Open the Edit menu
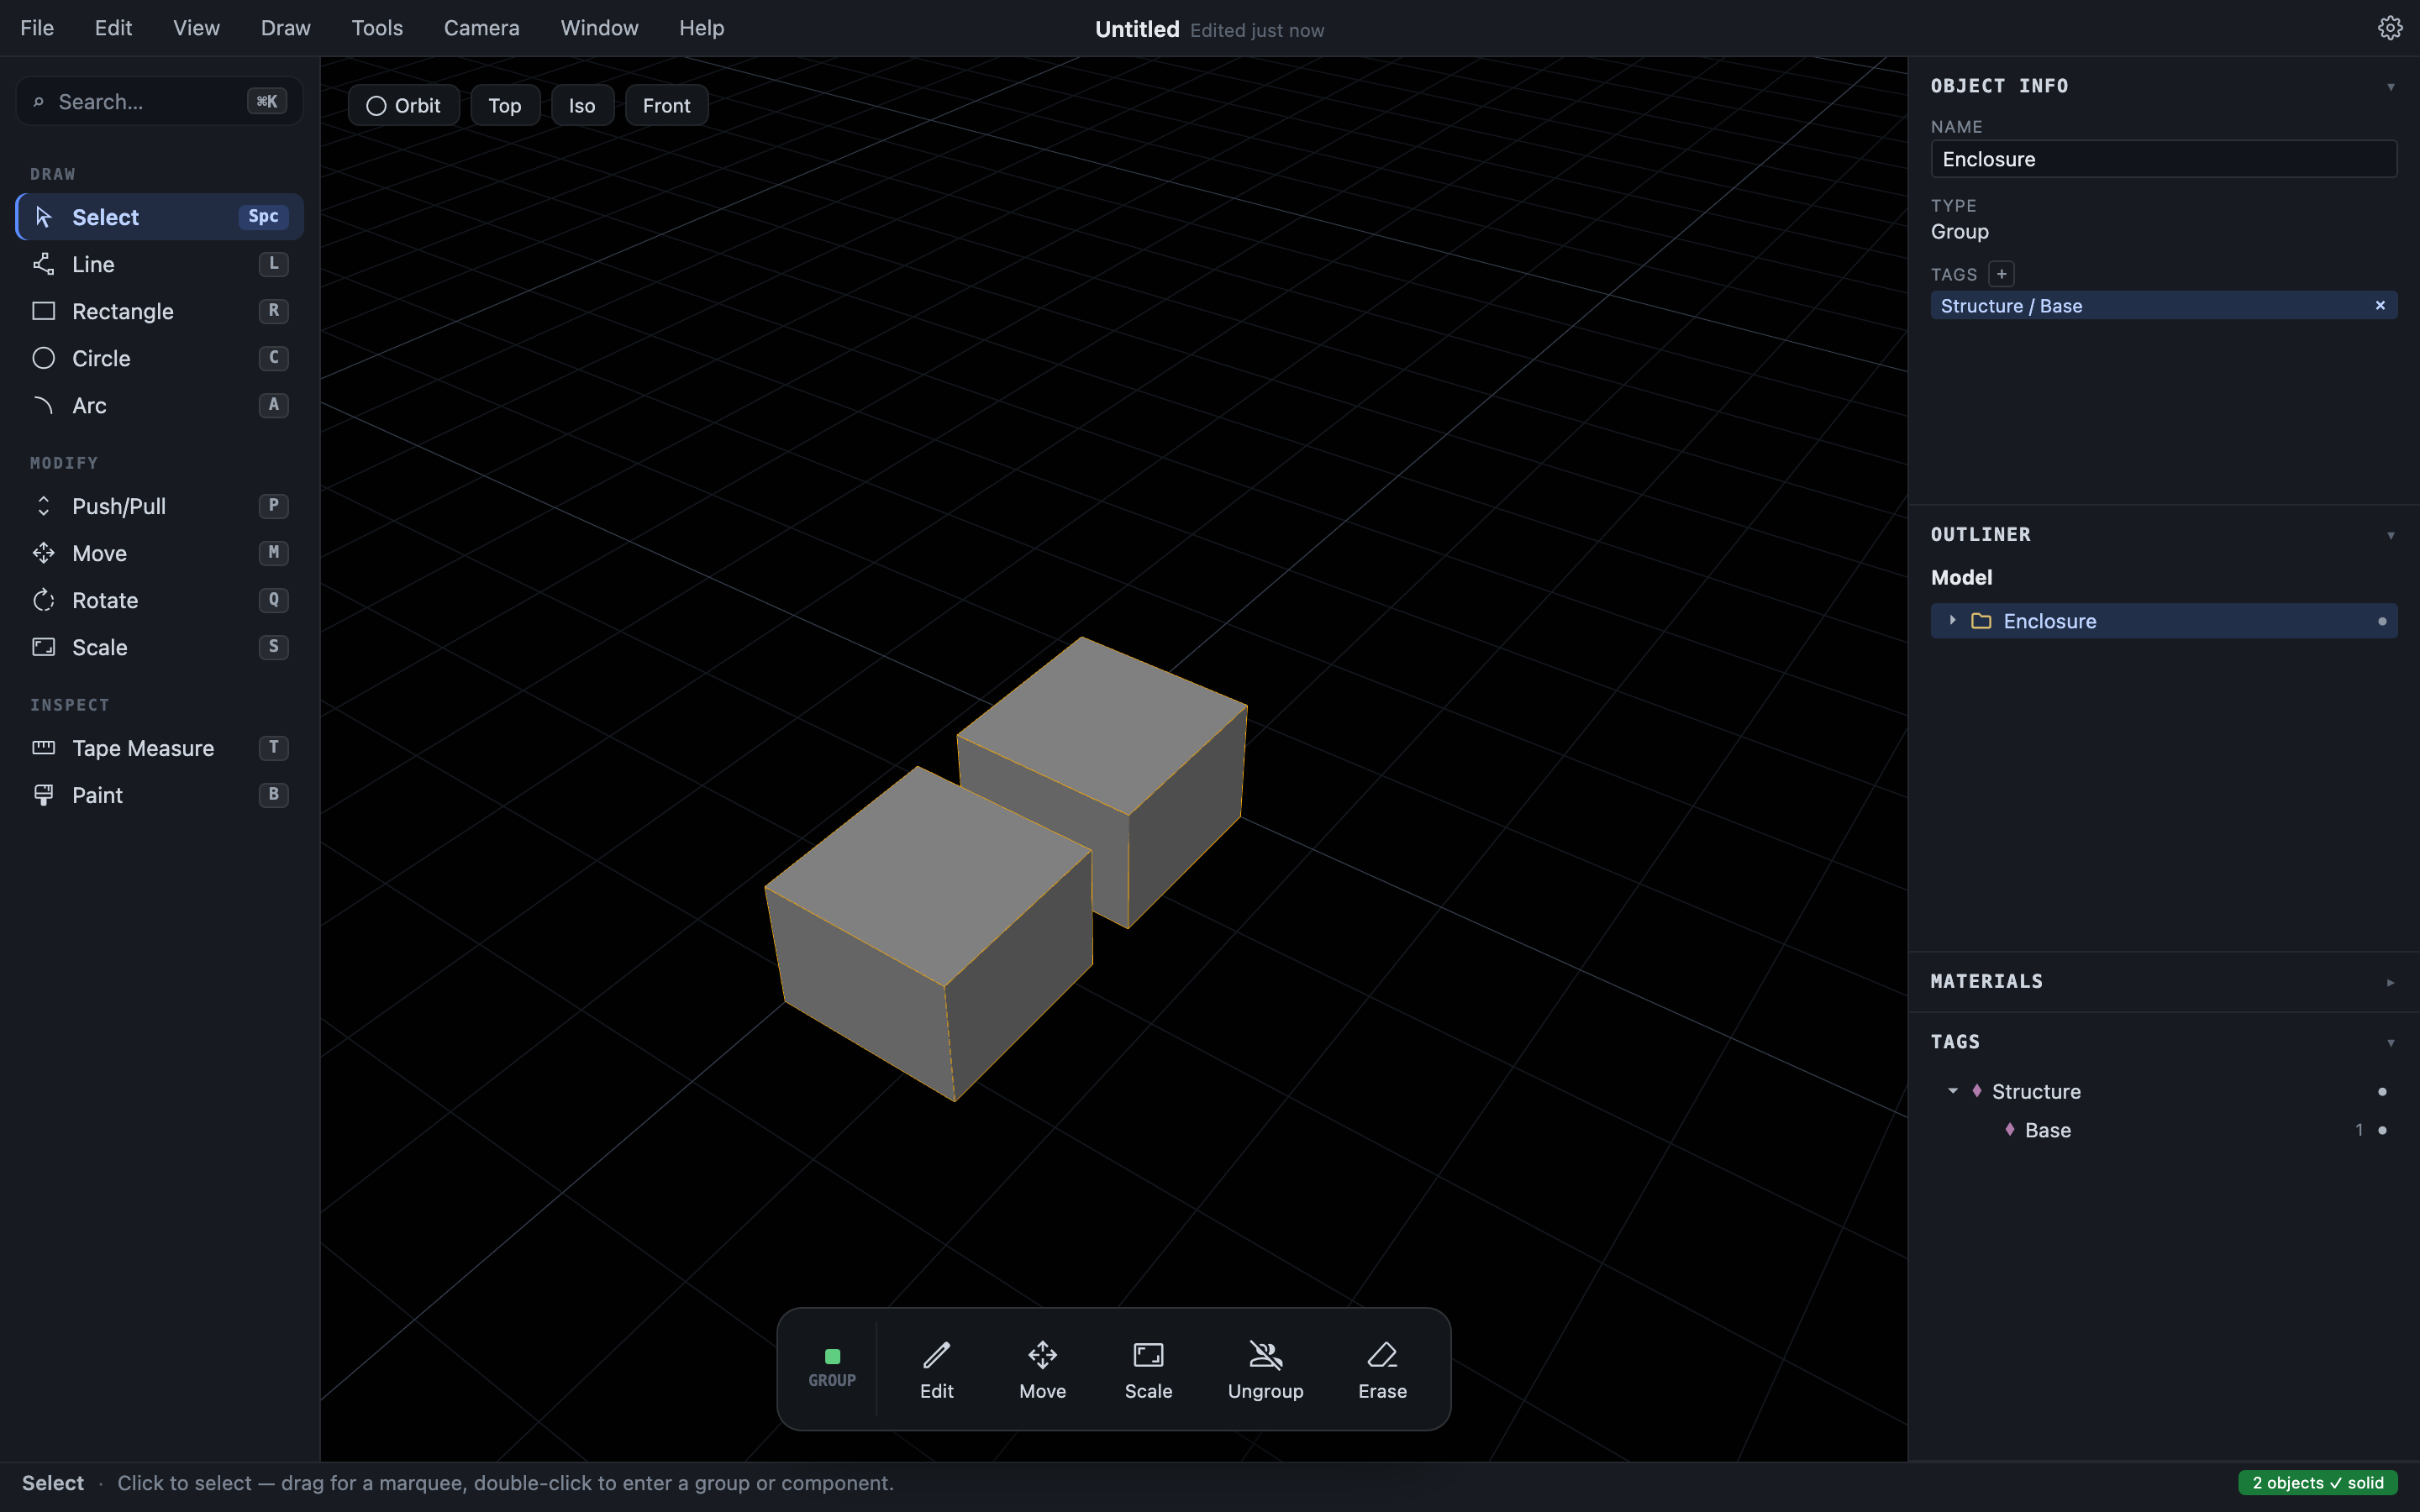 (113, 28)
